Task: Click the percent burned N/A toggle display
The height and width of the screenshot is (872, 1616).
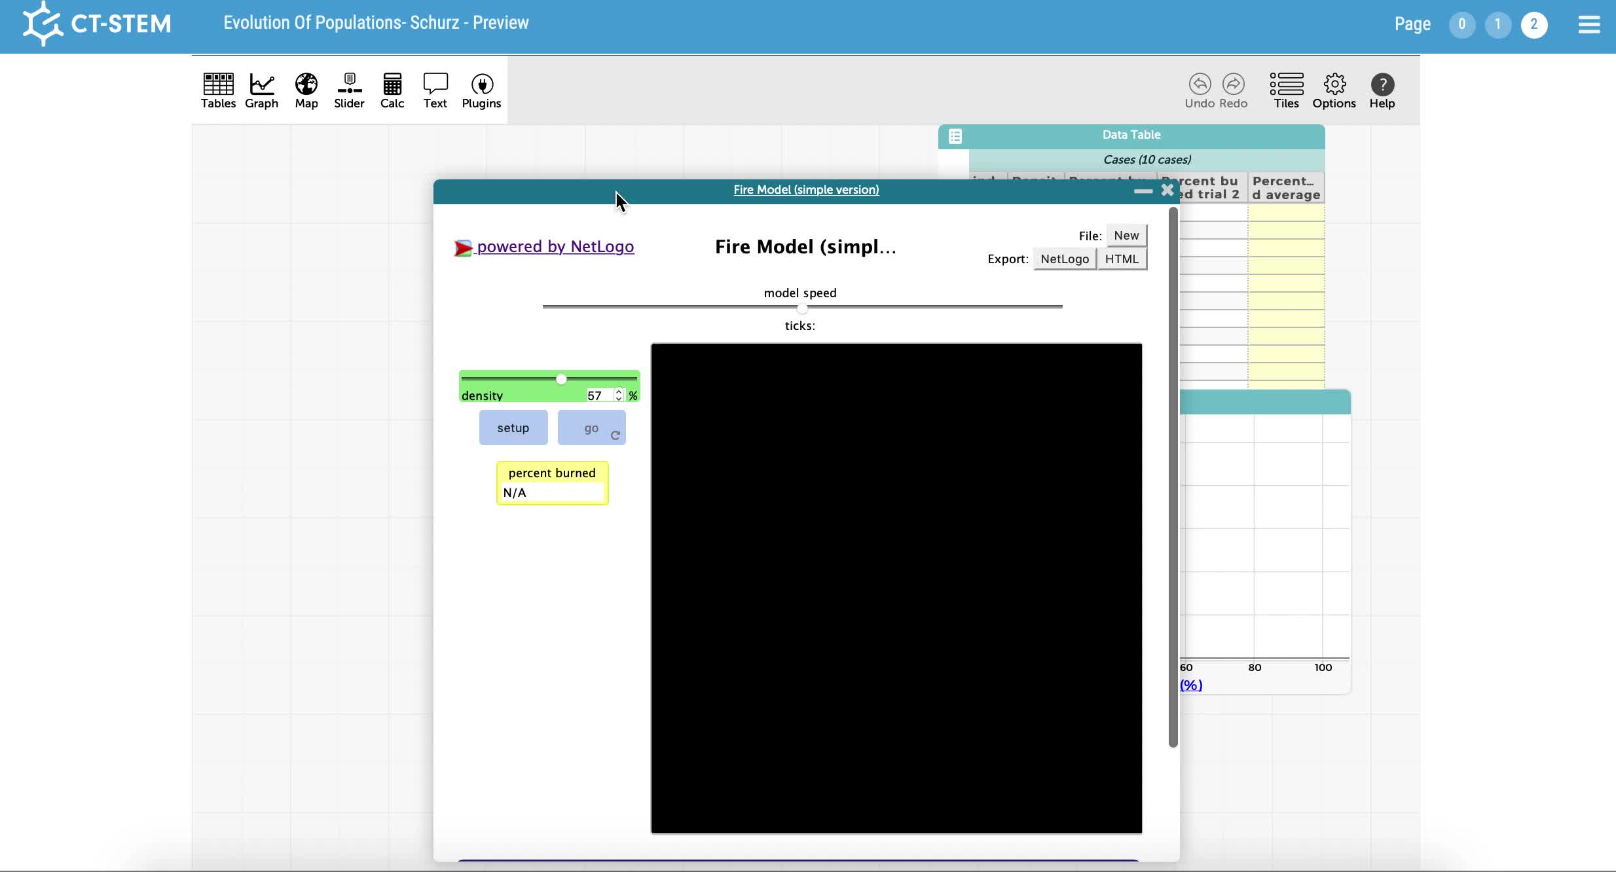Action: (x=551, y=482)
